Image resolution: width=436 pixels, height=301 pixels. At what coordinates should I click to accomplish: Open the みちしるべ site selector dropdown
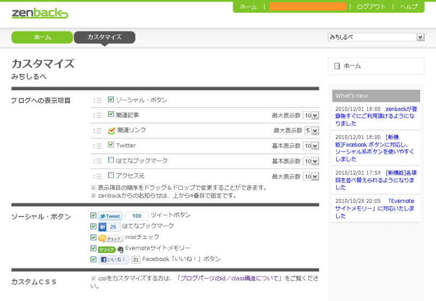click(x=376, y=37)
